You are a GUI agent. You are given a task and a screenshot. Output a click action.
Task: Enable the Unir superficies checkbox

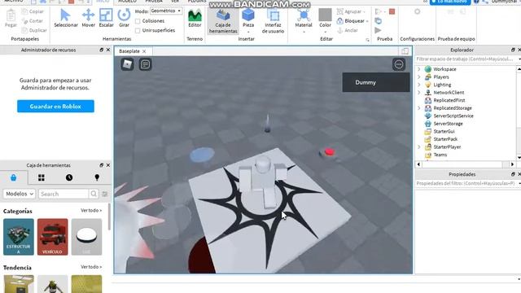pyautogui.click(x=138, y=31)
